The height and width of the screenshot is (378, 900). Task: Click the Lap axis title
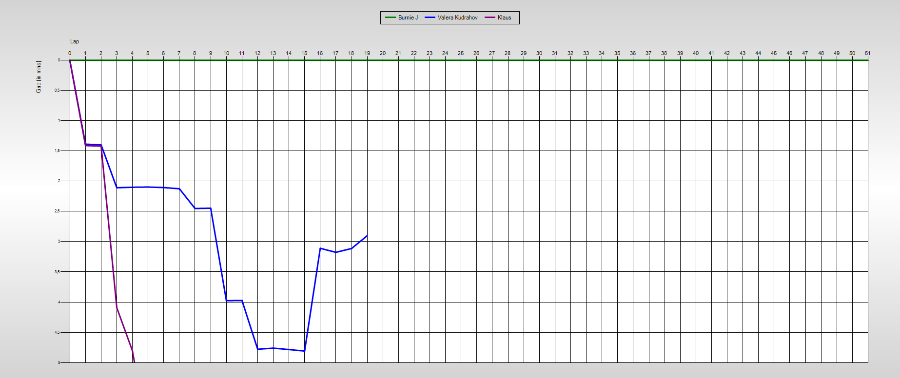coord(75,42)
